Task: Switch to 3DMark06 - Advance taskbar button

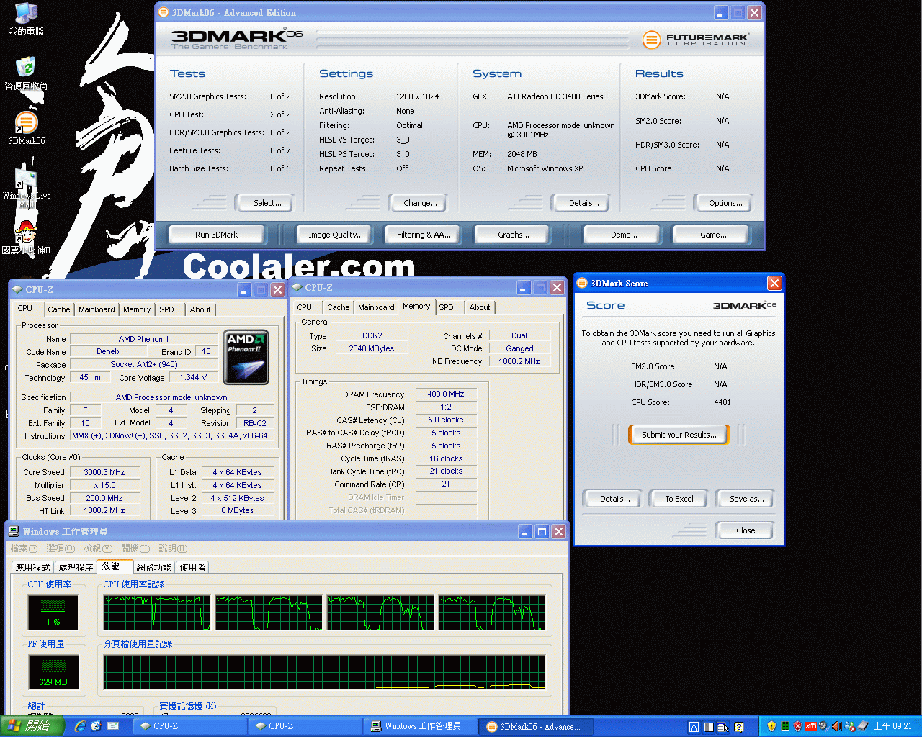Action: (x=537, y=726)
